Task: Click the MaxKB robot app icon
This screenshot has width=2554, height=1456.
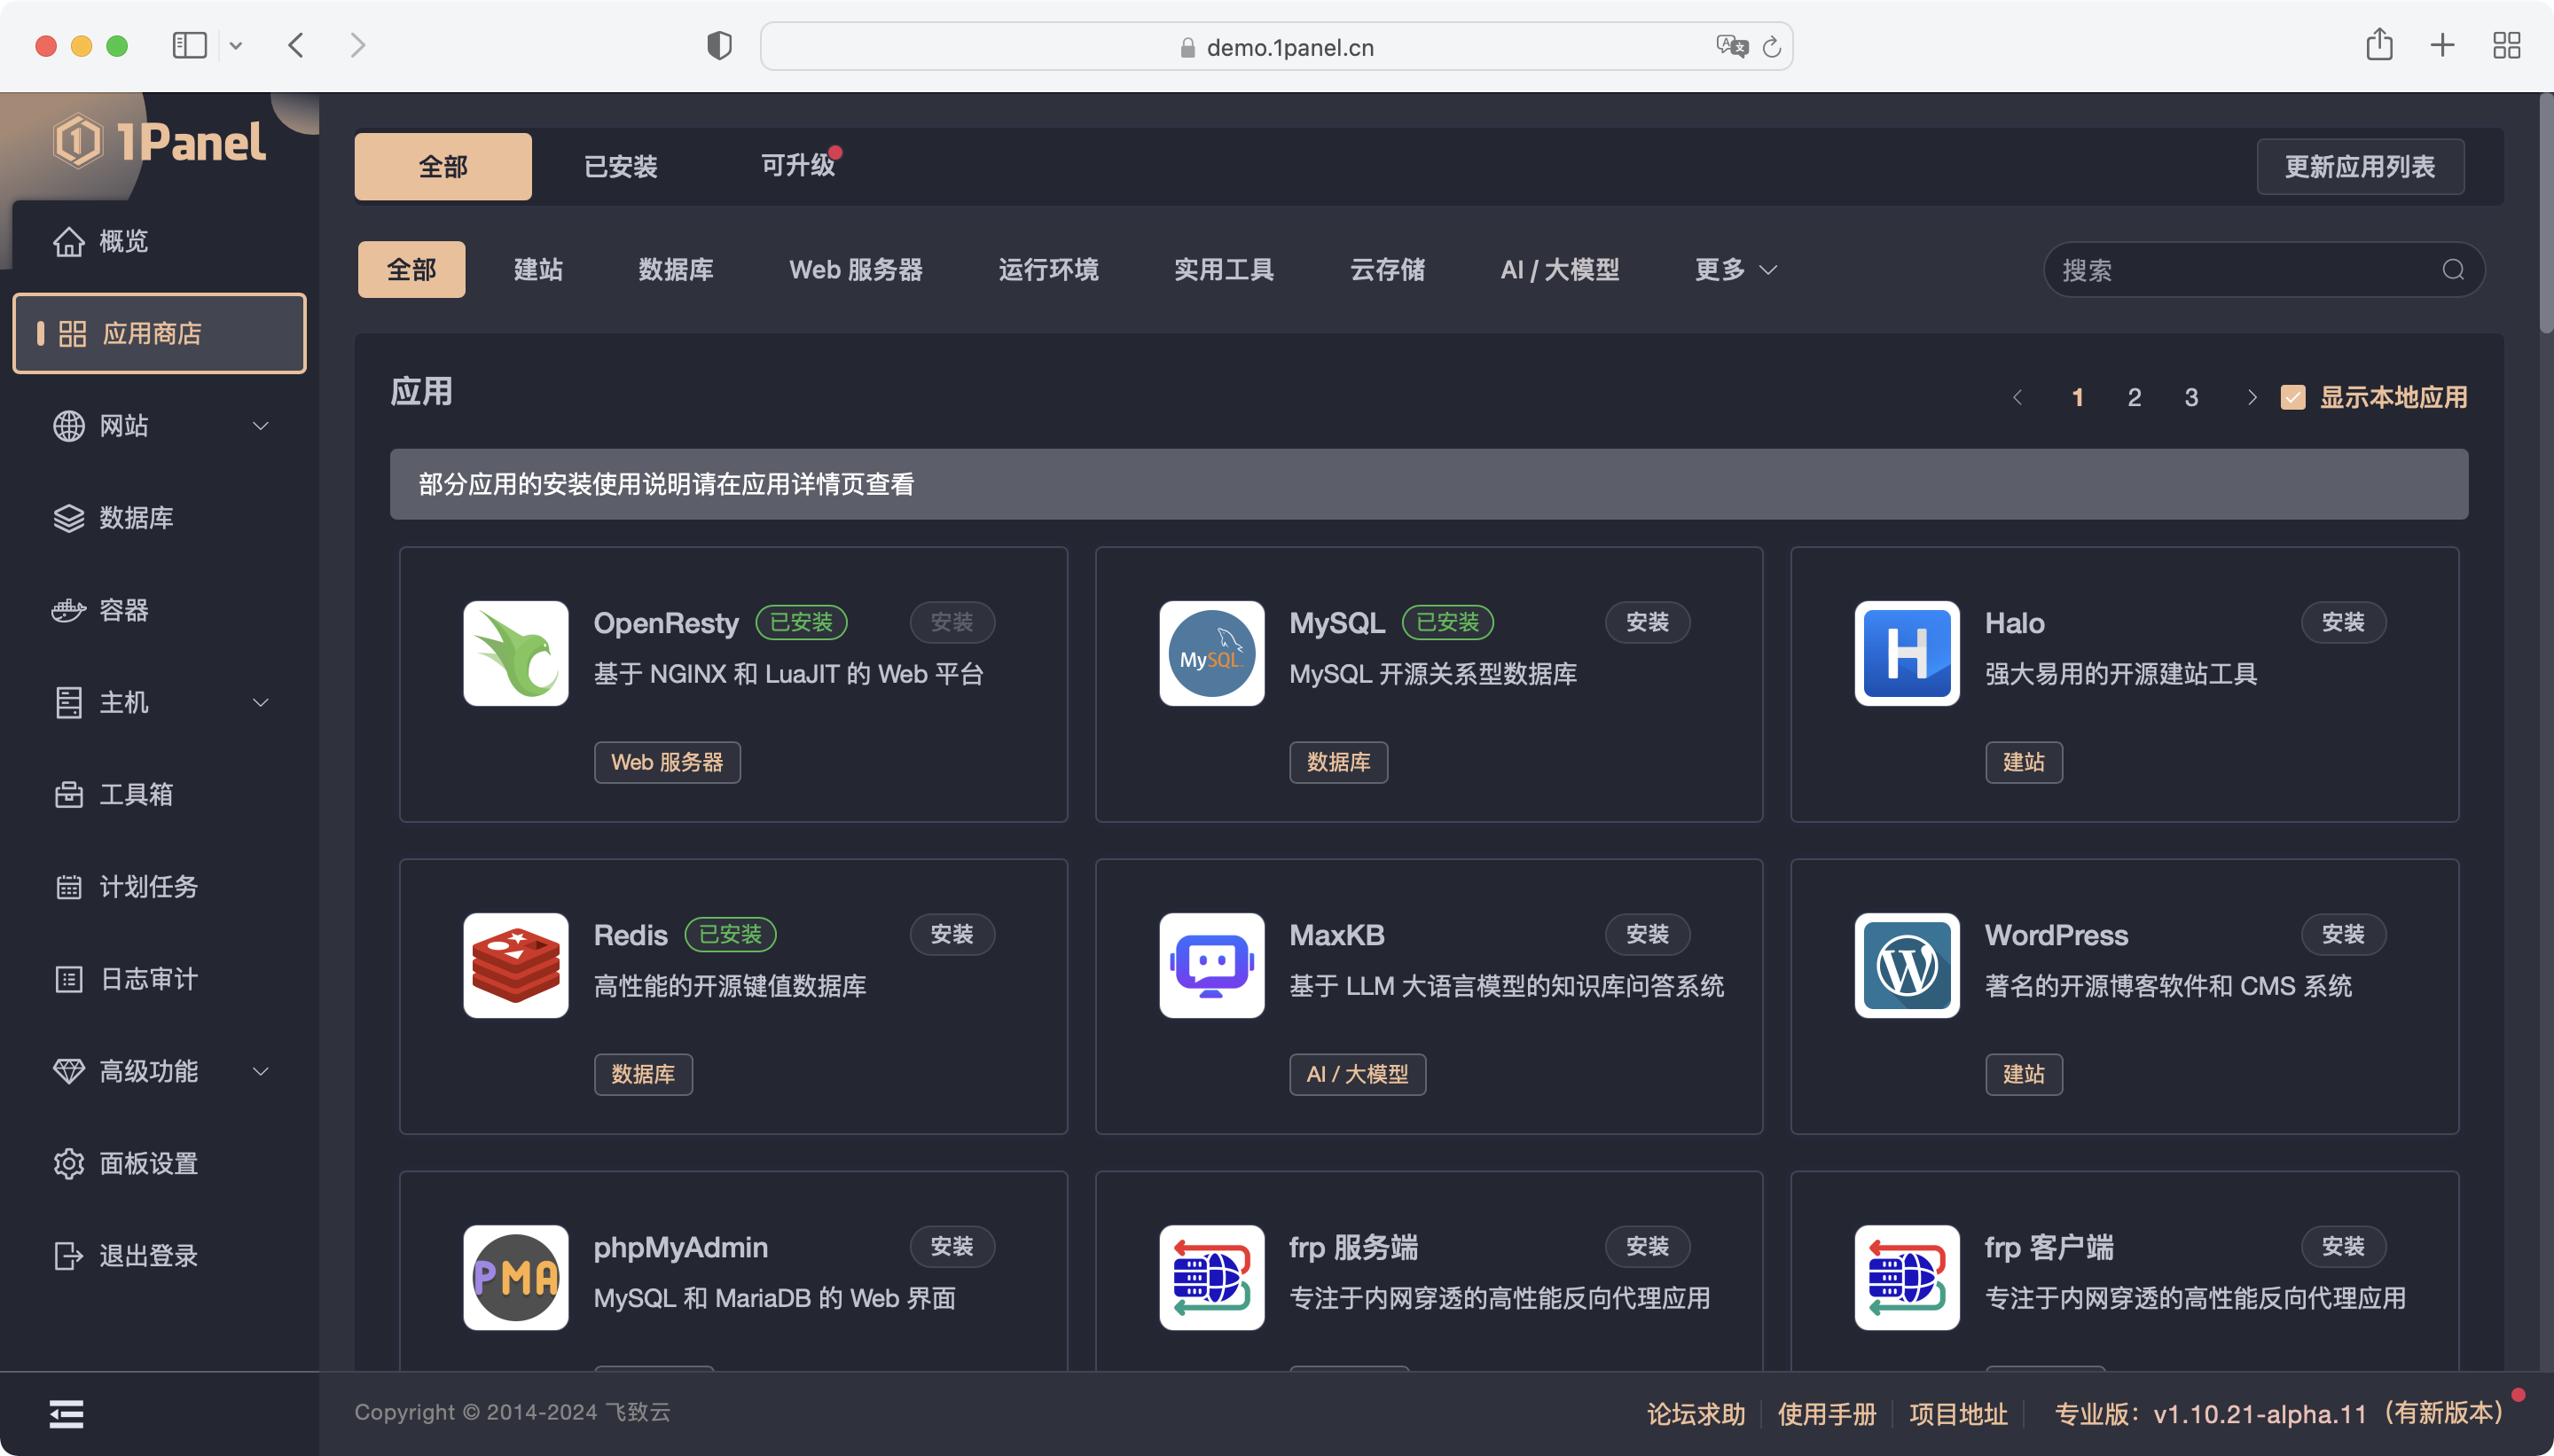Action: pyautogui.click(x=1211, y=965)
